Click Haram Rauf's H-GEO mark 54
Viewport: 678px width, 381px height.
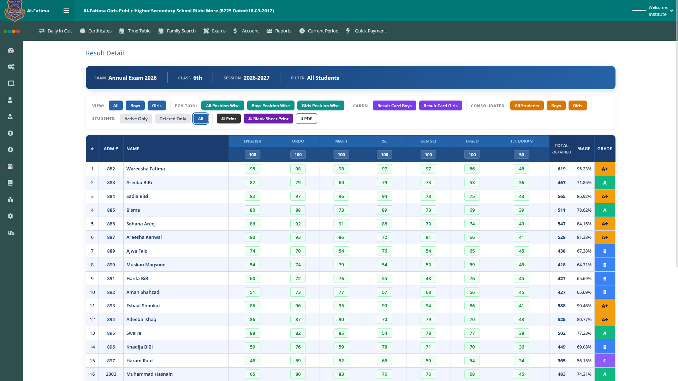(472, 361)
